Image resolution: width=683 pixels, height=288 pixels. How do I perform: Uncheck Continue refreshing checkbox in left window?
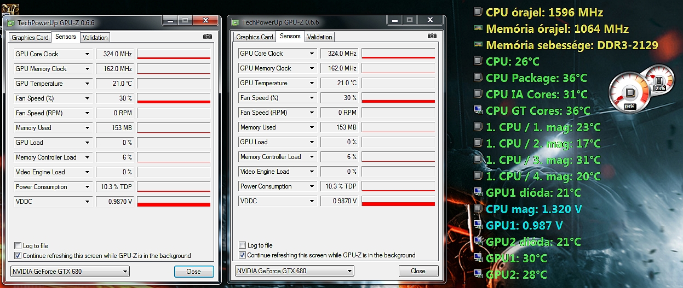click(x=18, y=255)
